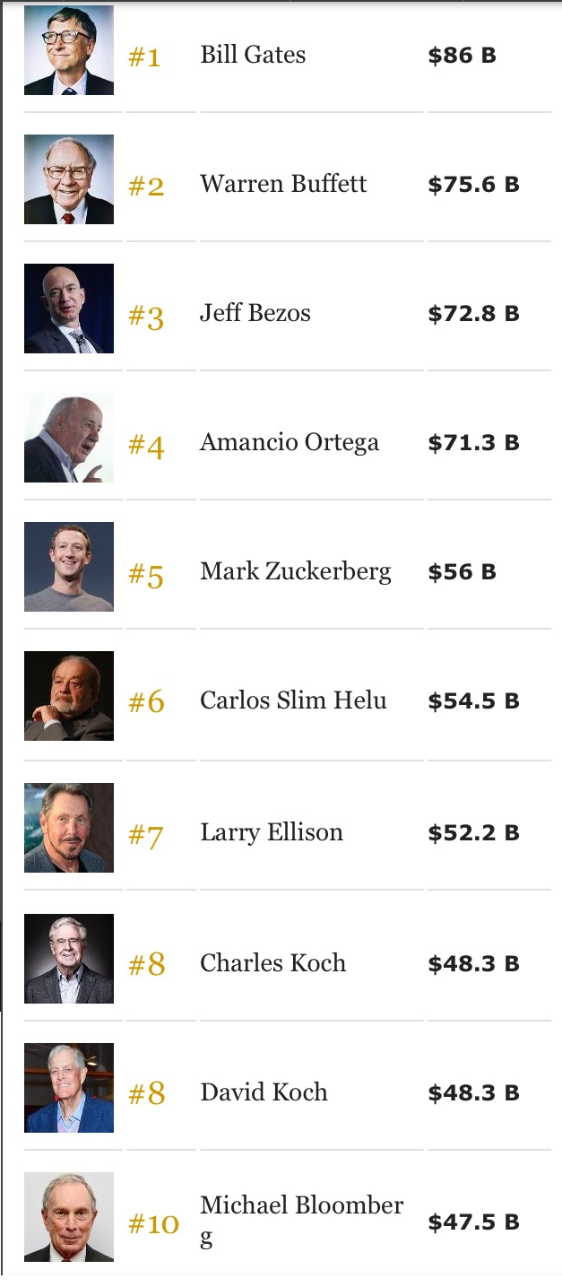This screenshot has width=562, height=1287.
Task: Click the #6 rank number
Action: pos(146,702)
